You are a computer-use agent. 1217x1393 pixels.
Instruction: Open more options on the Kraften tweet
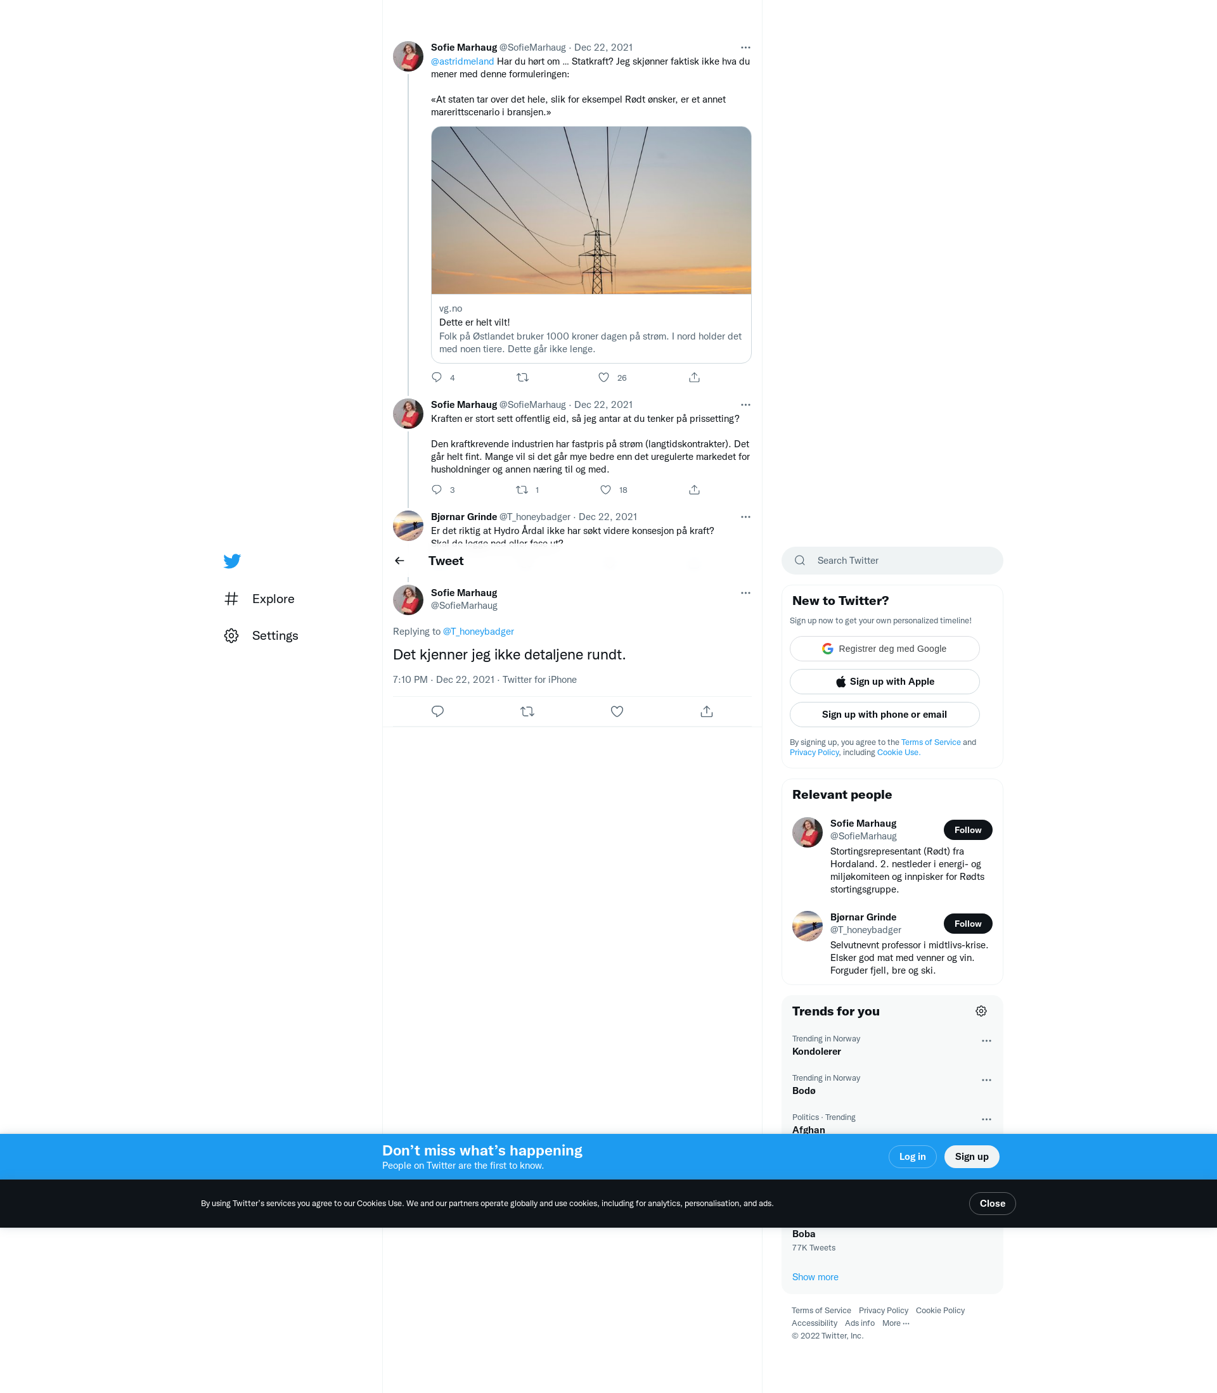(745, 405)
